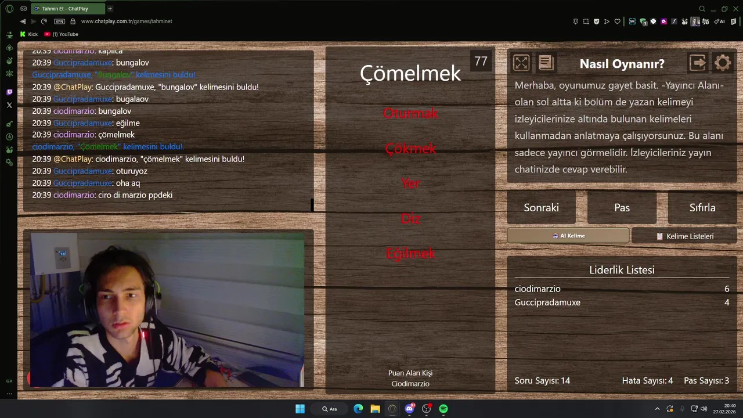This screenshot has height=418, width=743.
Task: Click the countdown timer showing 77
Action: coord(481,61)
